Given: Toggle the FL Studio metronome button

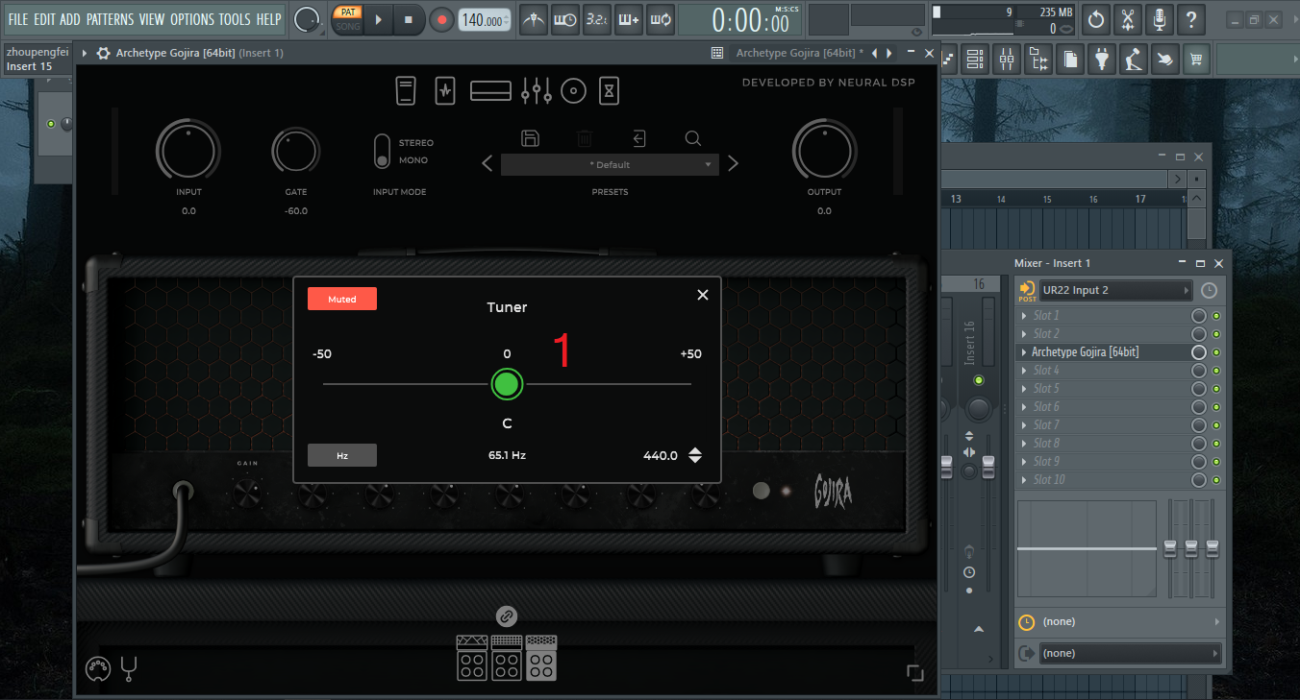Looking at the screenshot, I should point(535,19).
